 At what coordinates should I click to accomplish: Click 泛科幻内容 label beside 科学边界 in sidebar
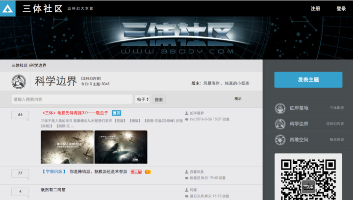click(x=335, y=124)
